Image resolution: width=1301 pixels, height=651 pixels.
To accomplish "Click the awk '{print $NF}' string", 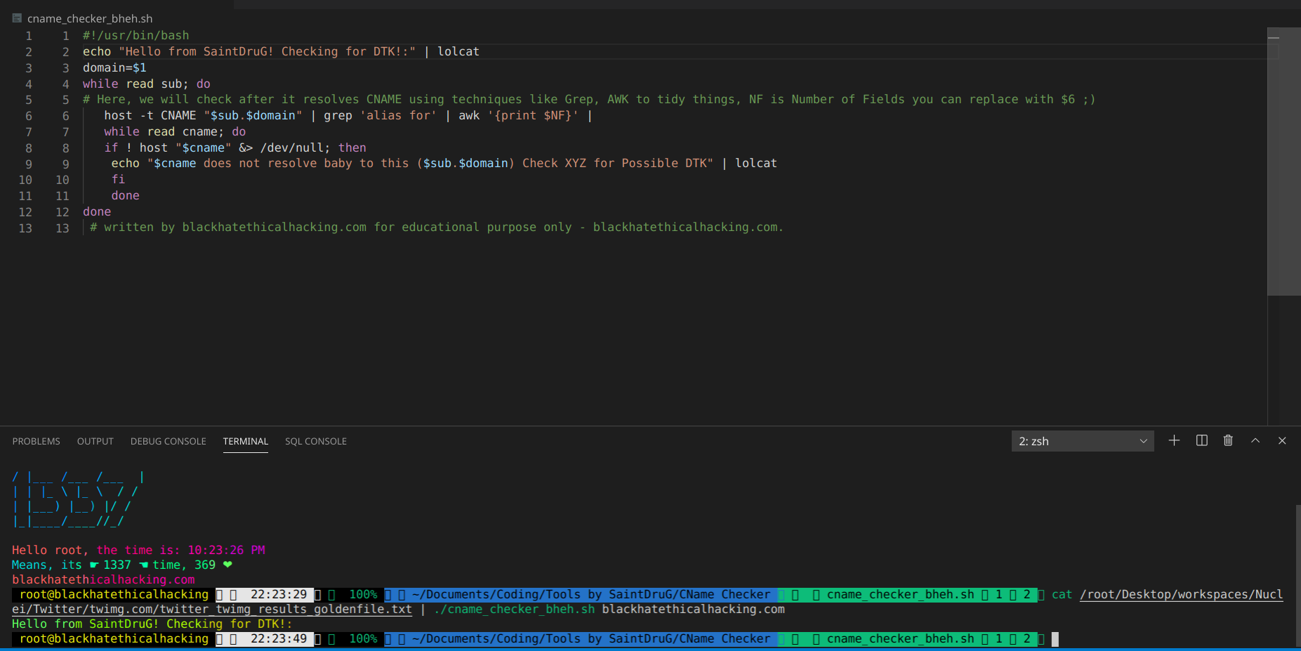I will [533, 115].
